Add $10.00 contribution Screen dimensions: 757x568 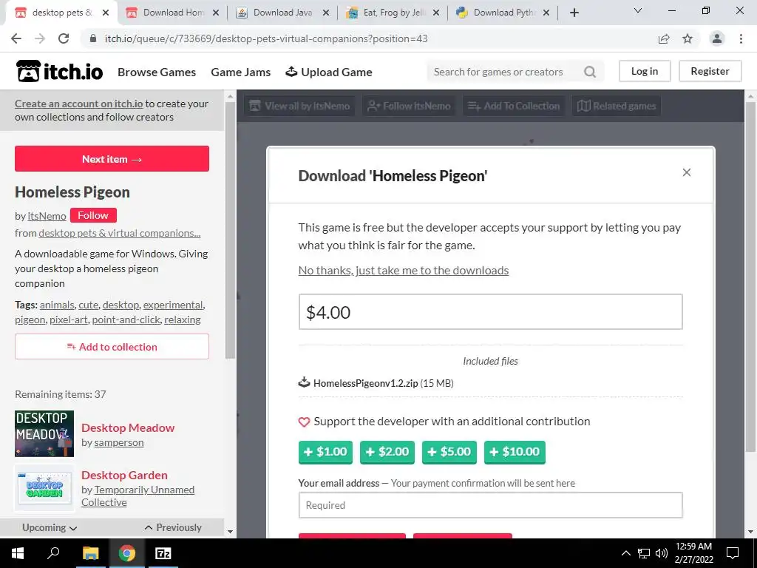[515, 452]
